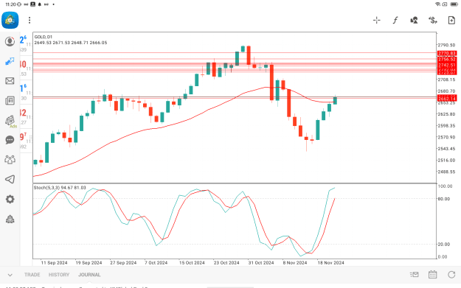Open the chat speech-bubble icon
The height and width of the screenshot is (288, 461).
click(10, 140)
